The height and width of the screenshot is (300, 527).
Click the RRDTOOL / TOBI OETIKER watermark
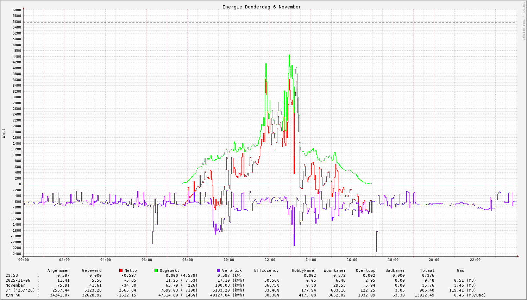(x=523, y=21)
